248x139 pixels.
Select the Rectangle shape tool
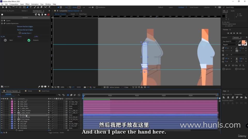[x=24, y=7]
